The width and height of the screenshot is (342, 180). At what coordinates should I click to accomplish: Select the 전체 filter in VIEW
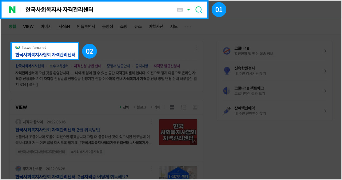coord(125,107)
